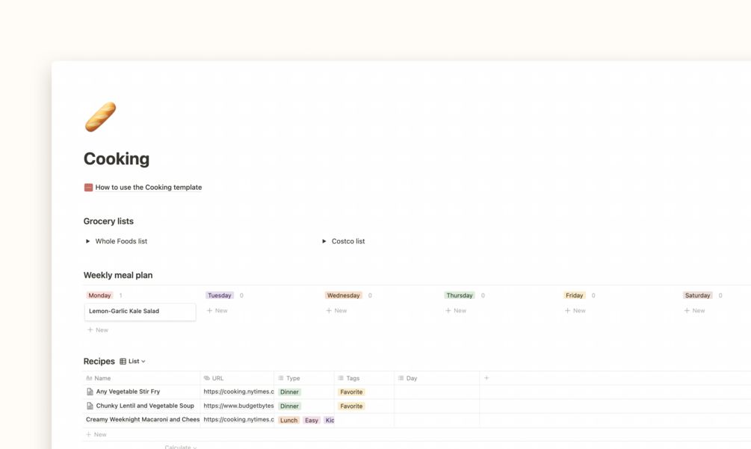Click the budgetbytes URL

[x=238, y=406]
